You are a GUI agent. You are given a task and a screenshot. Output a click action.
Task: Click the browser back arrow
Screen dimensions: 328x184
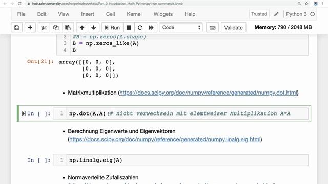pyautogui.click(x=5, y=4)
